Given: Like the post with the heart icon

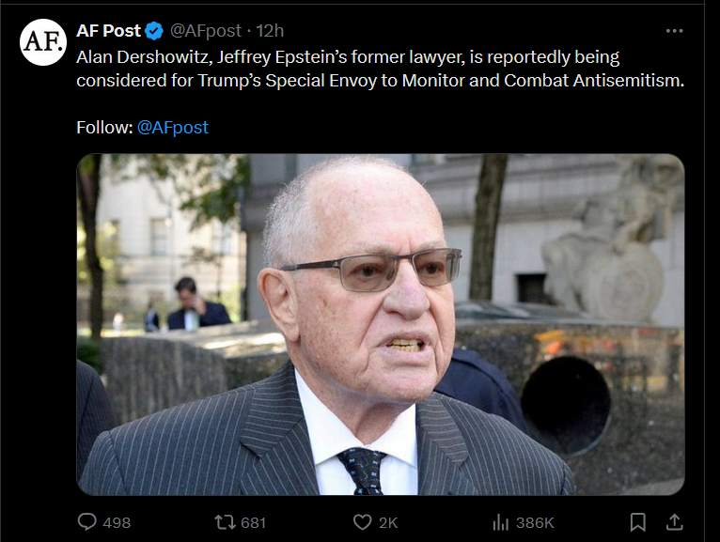Looking at the screenshot, I should pos(362,521).
